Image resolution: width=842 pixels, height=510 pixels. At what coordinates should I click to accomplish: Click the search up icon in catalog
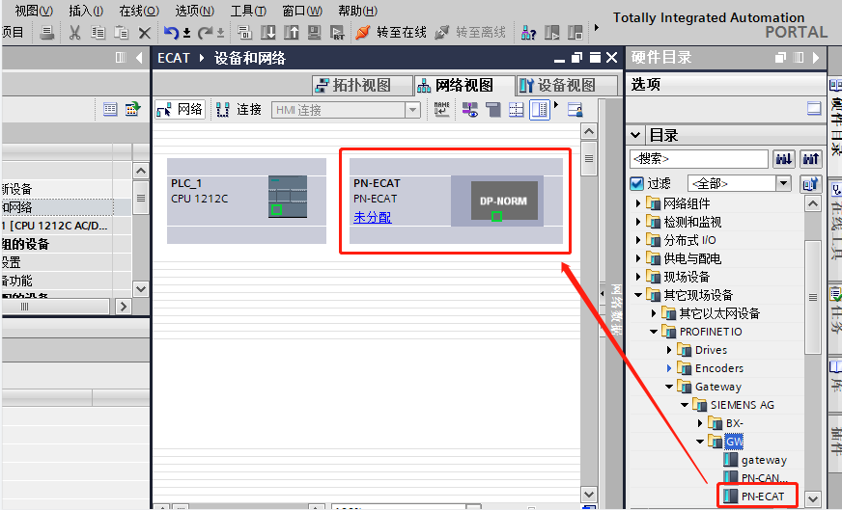[x=811, y=158]
